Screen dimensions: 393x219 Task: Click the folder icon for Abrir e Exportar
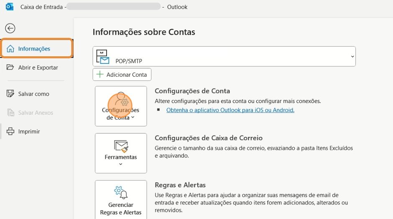pos(10,68)
